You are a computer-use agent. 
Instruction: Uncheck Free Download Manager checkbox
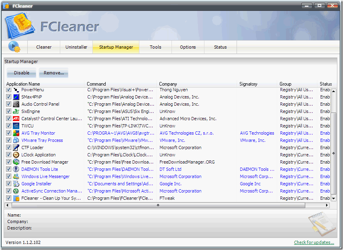[x=8, y=162]
